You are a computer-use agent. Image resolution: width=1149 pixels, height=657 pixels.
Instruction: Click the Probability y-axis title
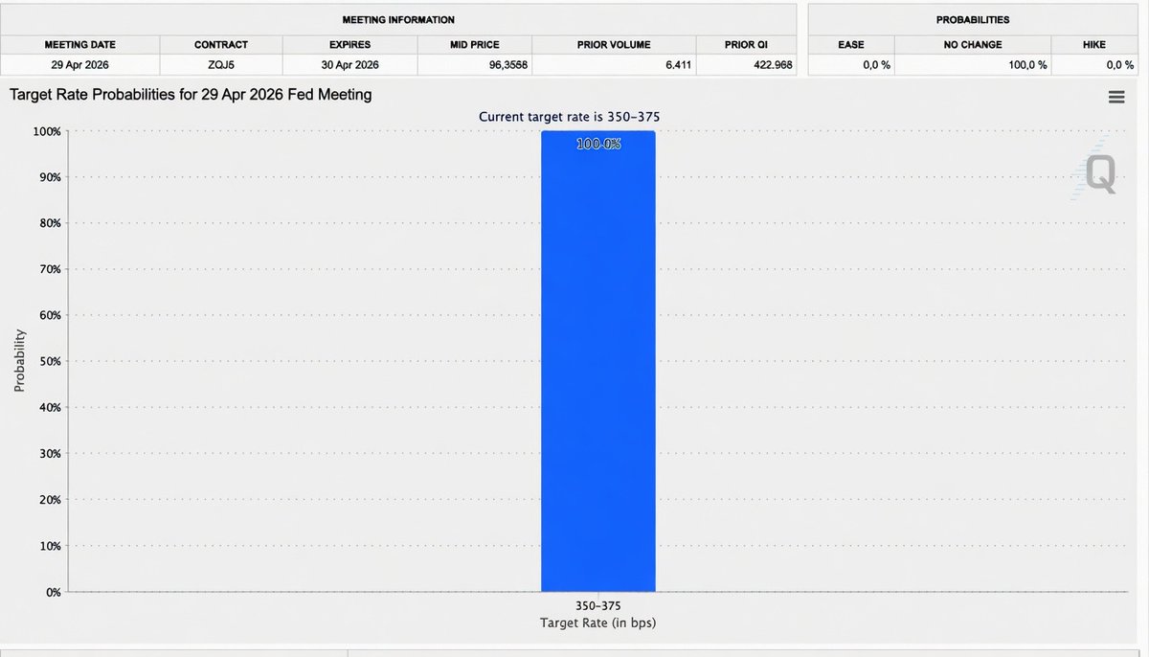18,361
